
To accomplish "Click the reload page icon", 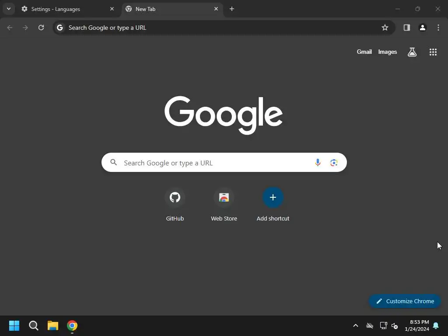I will tap(41, 28).
